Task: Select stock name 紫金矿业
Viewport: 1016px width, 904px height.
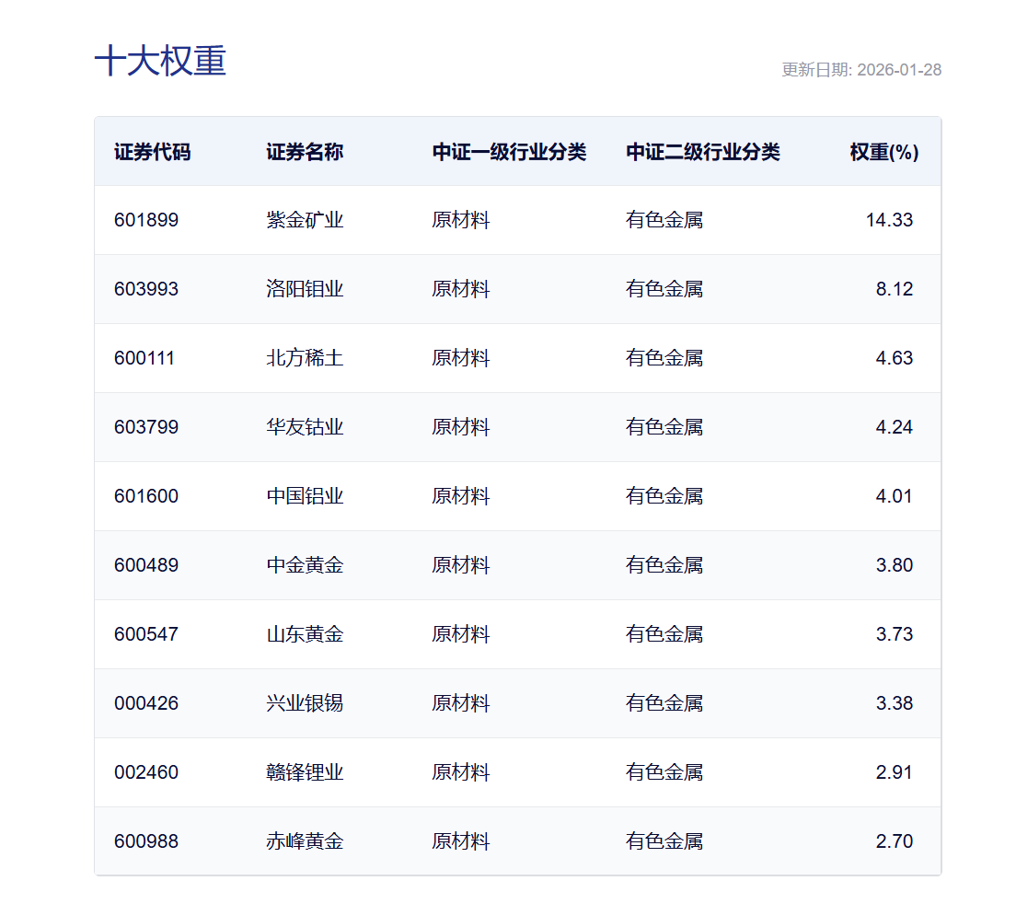Action: [x=305, y=220]
